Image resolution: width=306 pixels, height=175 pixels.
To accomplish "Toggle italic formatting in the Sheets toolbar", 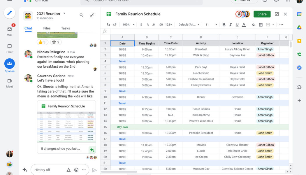I will tap(231, 24).
